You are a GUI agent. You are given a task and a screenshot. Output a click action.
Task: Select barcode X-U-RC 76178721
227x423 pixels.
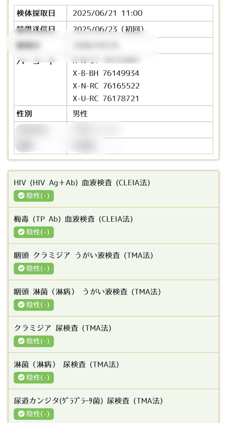106,98
